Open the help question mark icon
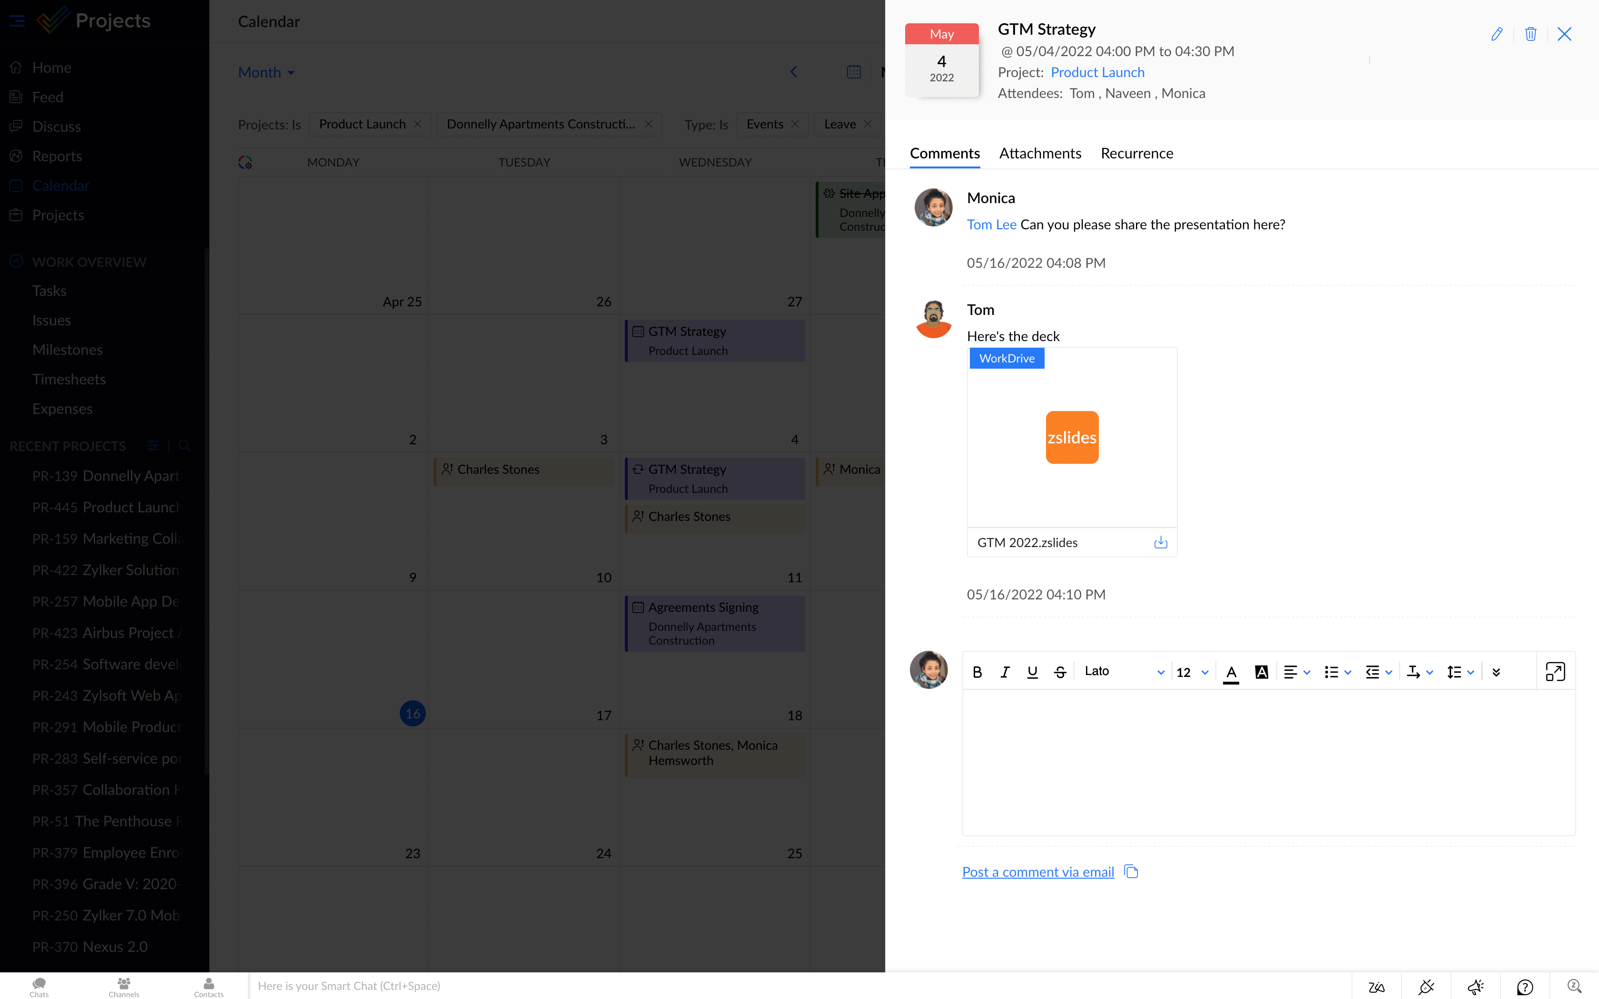 [1524, 987]
